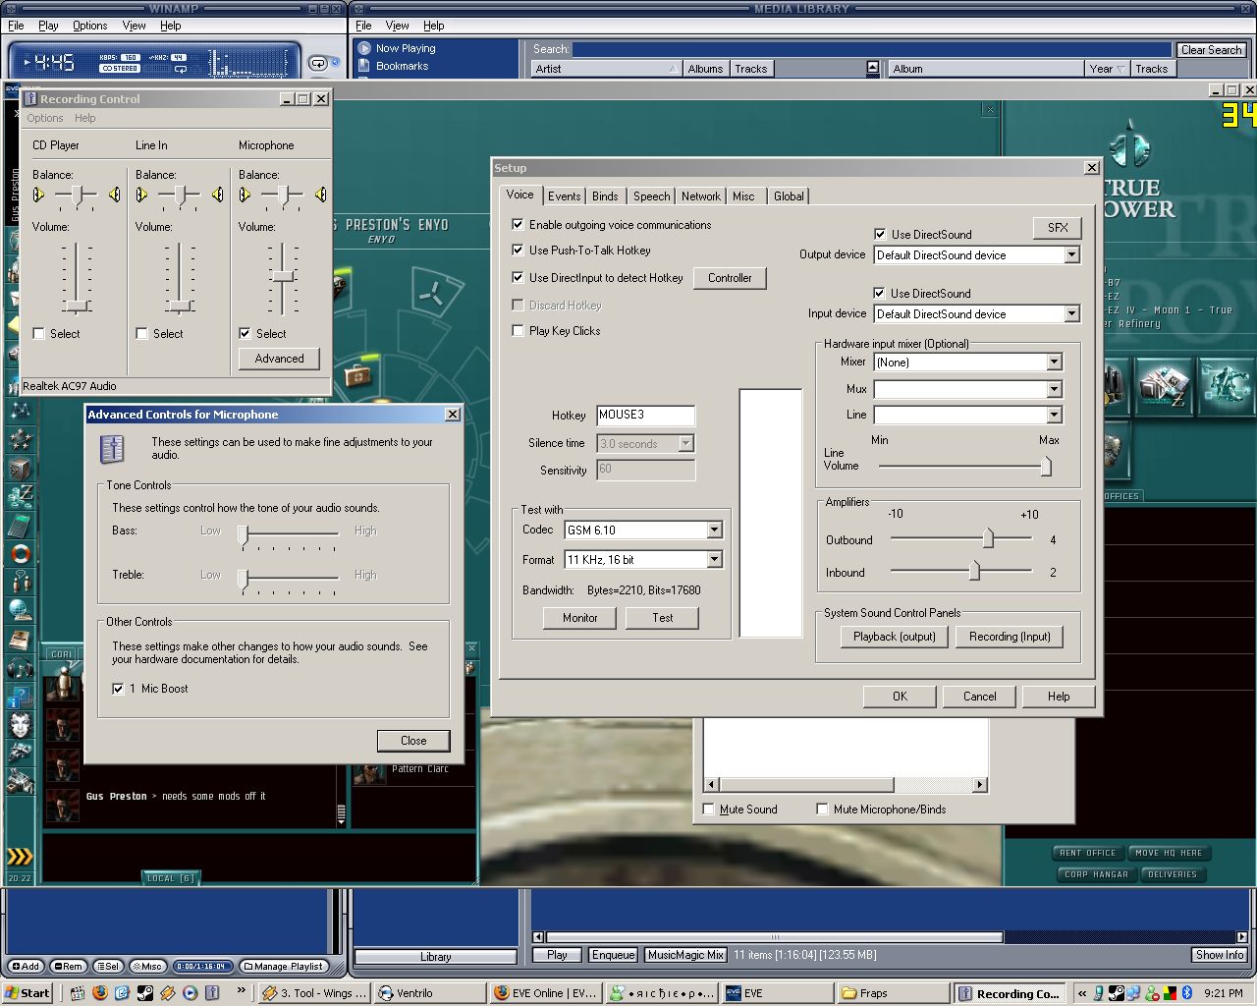The image size is (1257, 1006).
Task: Click the EVE character face icon
Action: (x=20, y=725)
